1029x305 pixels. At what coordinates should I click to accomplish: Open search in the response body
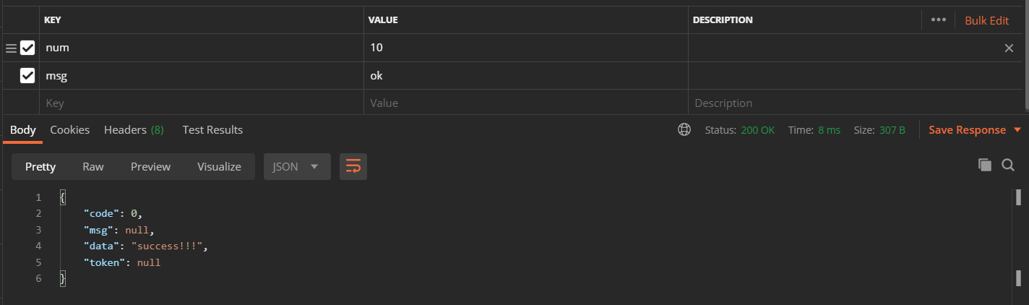click(1008, 166)
